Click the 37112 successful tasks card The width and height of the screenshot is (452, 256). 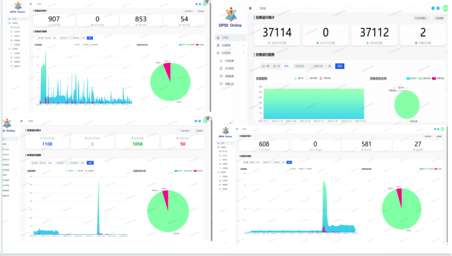(374, 35)
